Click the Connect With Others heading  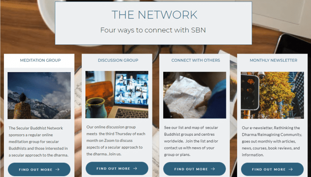(196, 60)
